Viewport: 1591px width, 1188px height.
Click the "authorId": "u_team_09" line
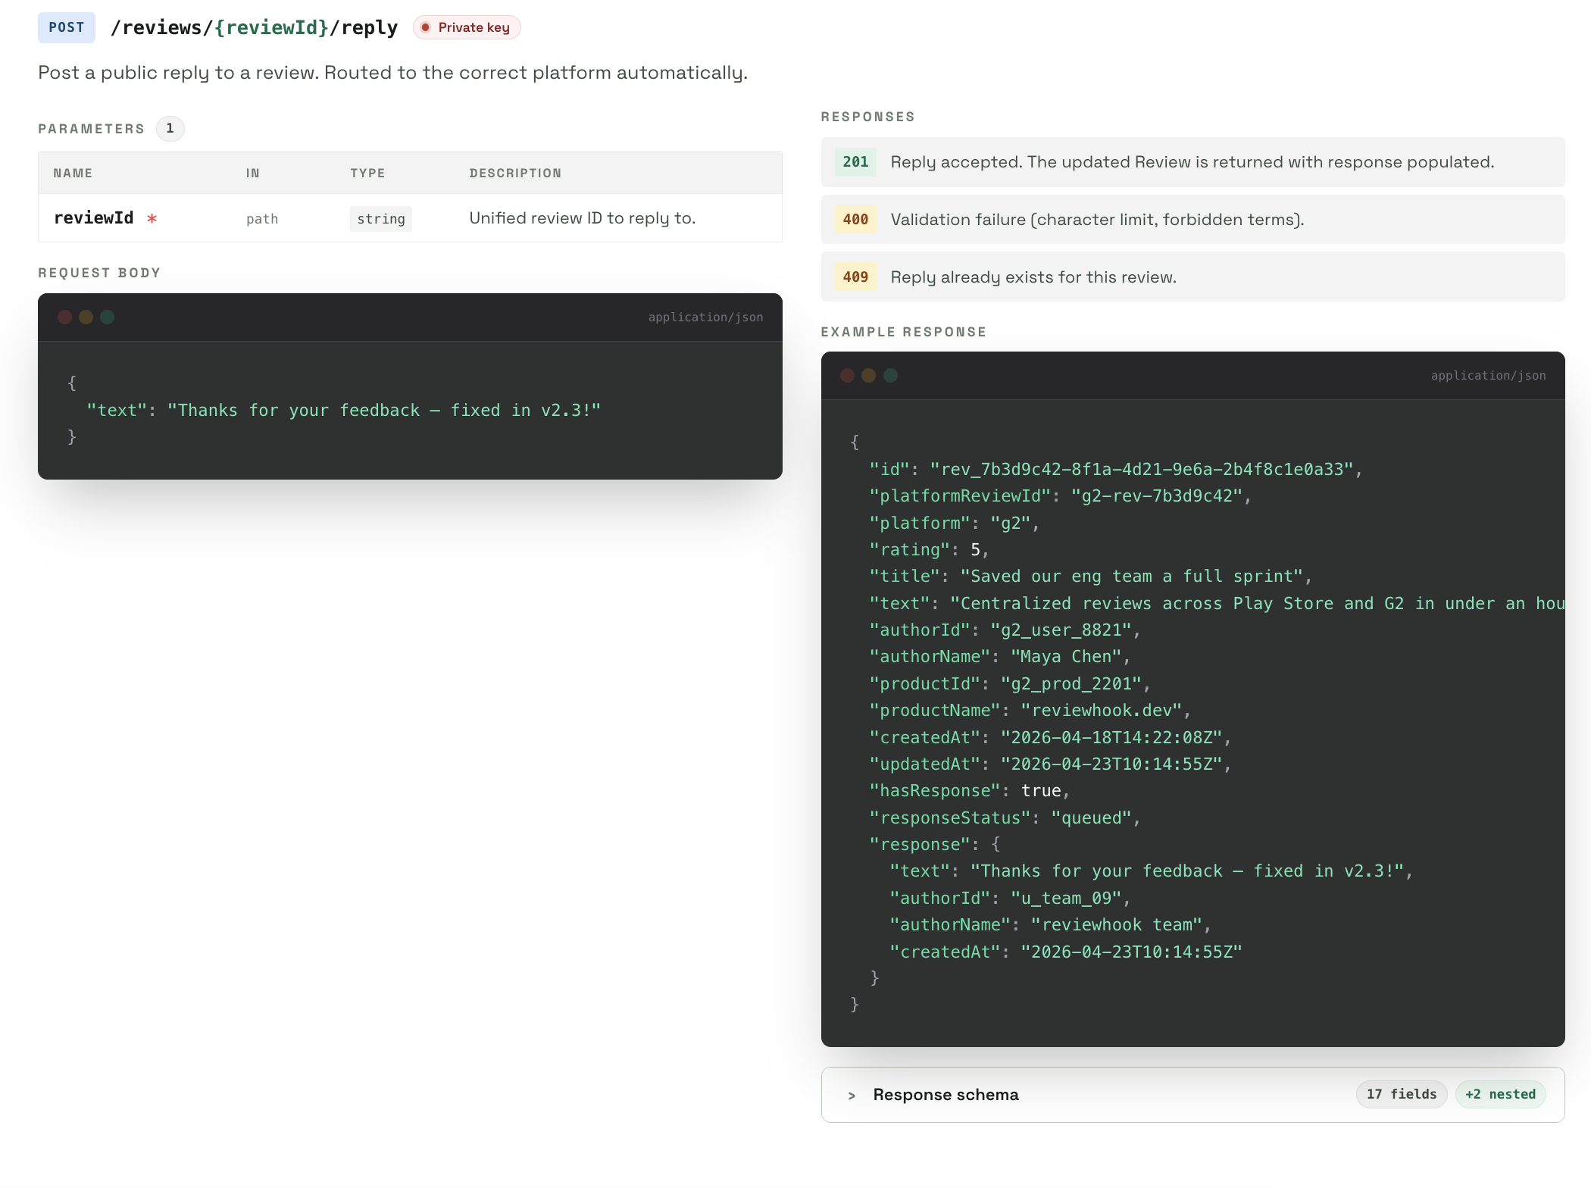(1011, 898)
